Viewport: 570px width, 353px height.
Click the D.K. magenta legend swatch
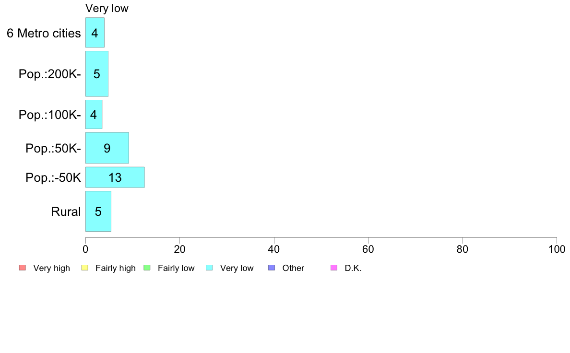pos(334,268)
